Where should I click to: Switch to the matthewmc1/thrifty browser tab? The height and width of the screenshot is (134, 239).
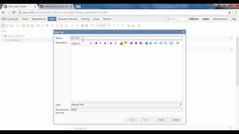tap(56, 7)
